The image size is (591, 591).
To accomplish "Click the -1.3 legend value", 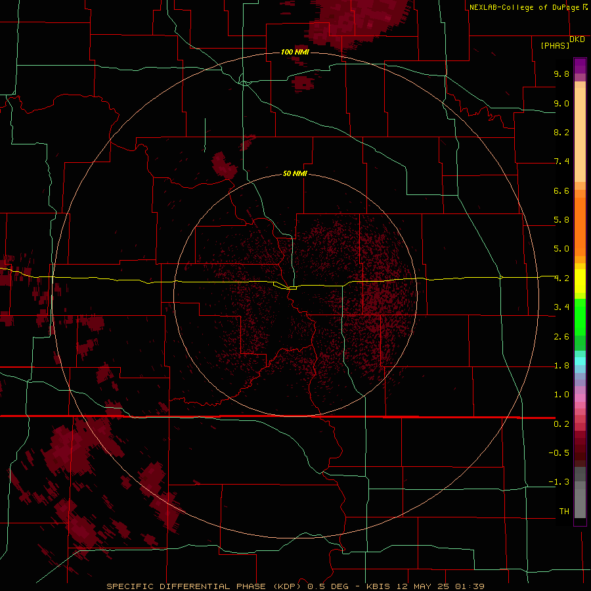I will pos(559,482).
